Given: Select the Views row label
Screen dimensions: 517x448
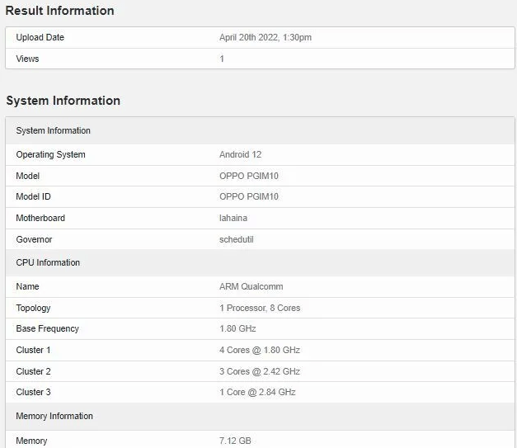Looking at the screenshot, I should coord(27,59).
